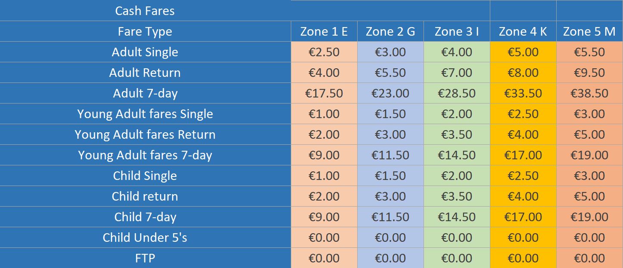This screenshot has height=268, width=623.
Task: Select Adult Single Zone 4 fare €5.00
Action: 523,52
